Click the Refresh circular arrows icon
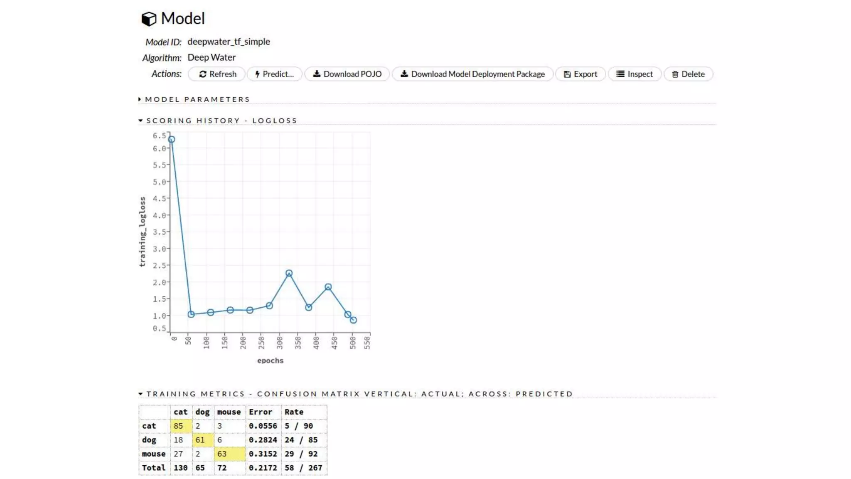851x479 pixels. coord(203,74)
